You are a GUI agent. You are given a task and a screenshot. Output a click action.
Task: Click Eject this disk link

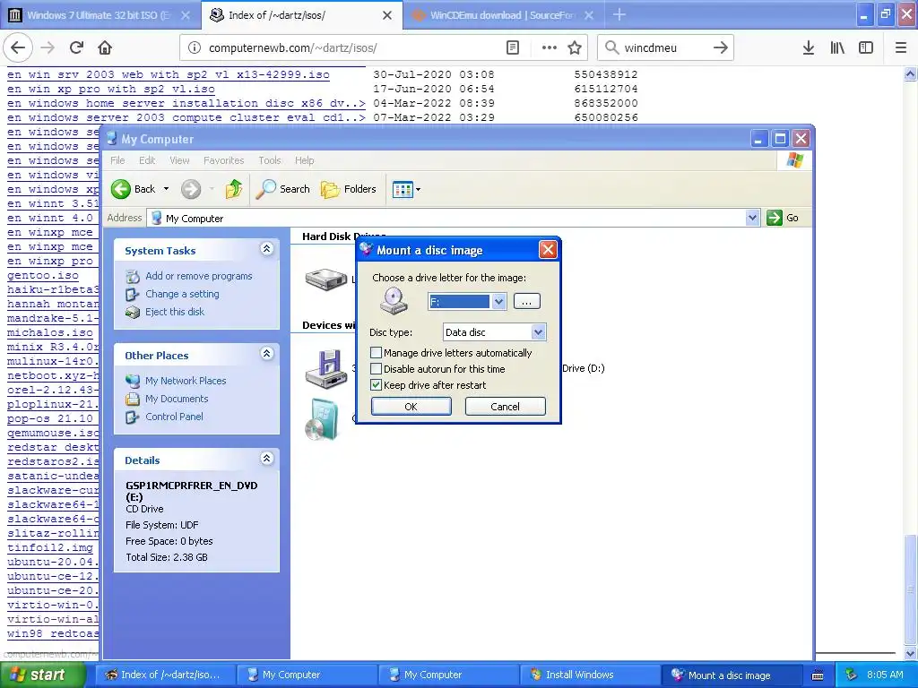click(175, 312)
